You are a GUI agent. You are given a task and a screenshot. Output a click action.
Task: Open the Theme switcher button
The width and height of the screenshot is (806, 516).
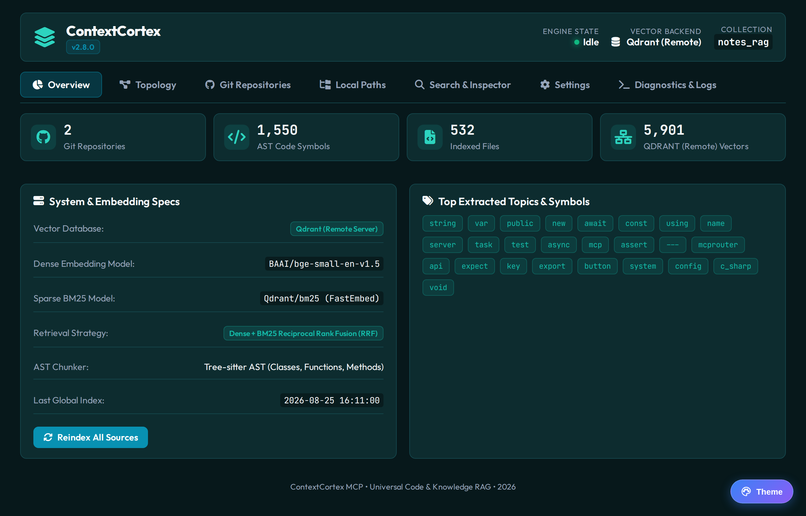762,491
